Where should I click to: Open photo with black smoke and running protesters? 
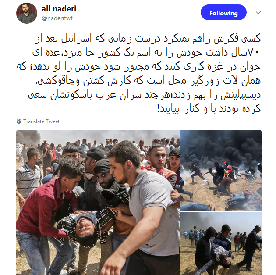(221, 171)
